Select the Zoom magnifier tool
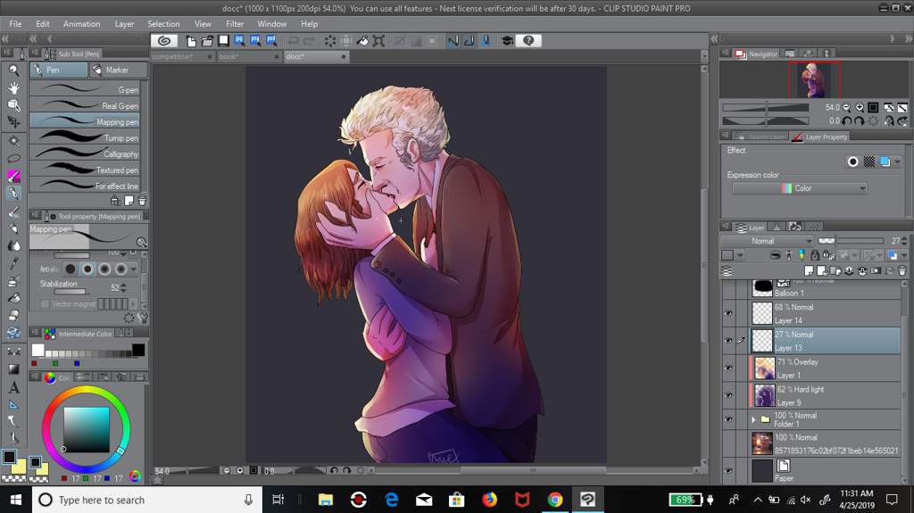 coord(13,70)
